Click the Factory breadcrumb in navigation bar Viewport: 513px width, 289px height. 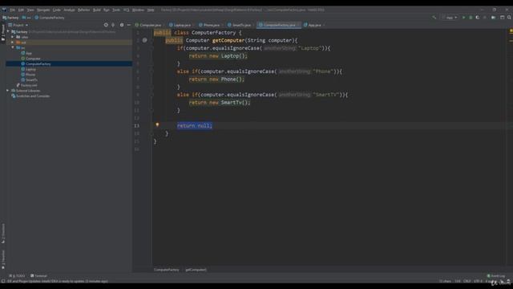pos(10,18)
